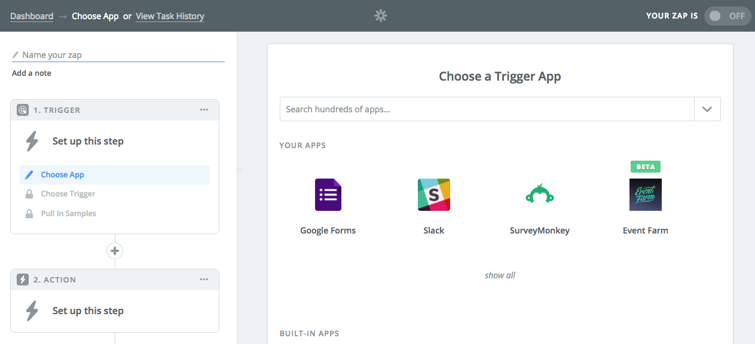Click the Search hundreds of apps field
Screen dimensions: 755x344
point(487,109)
